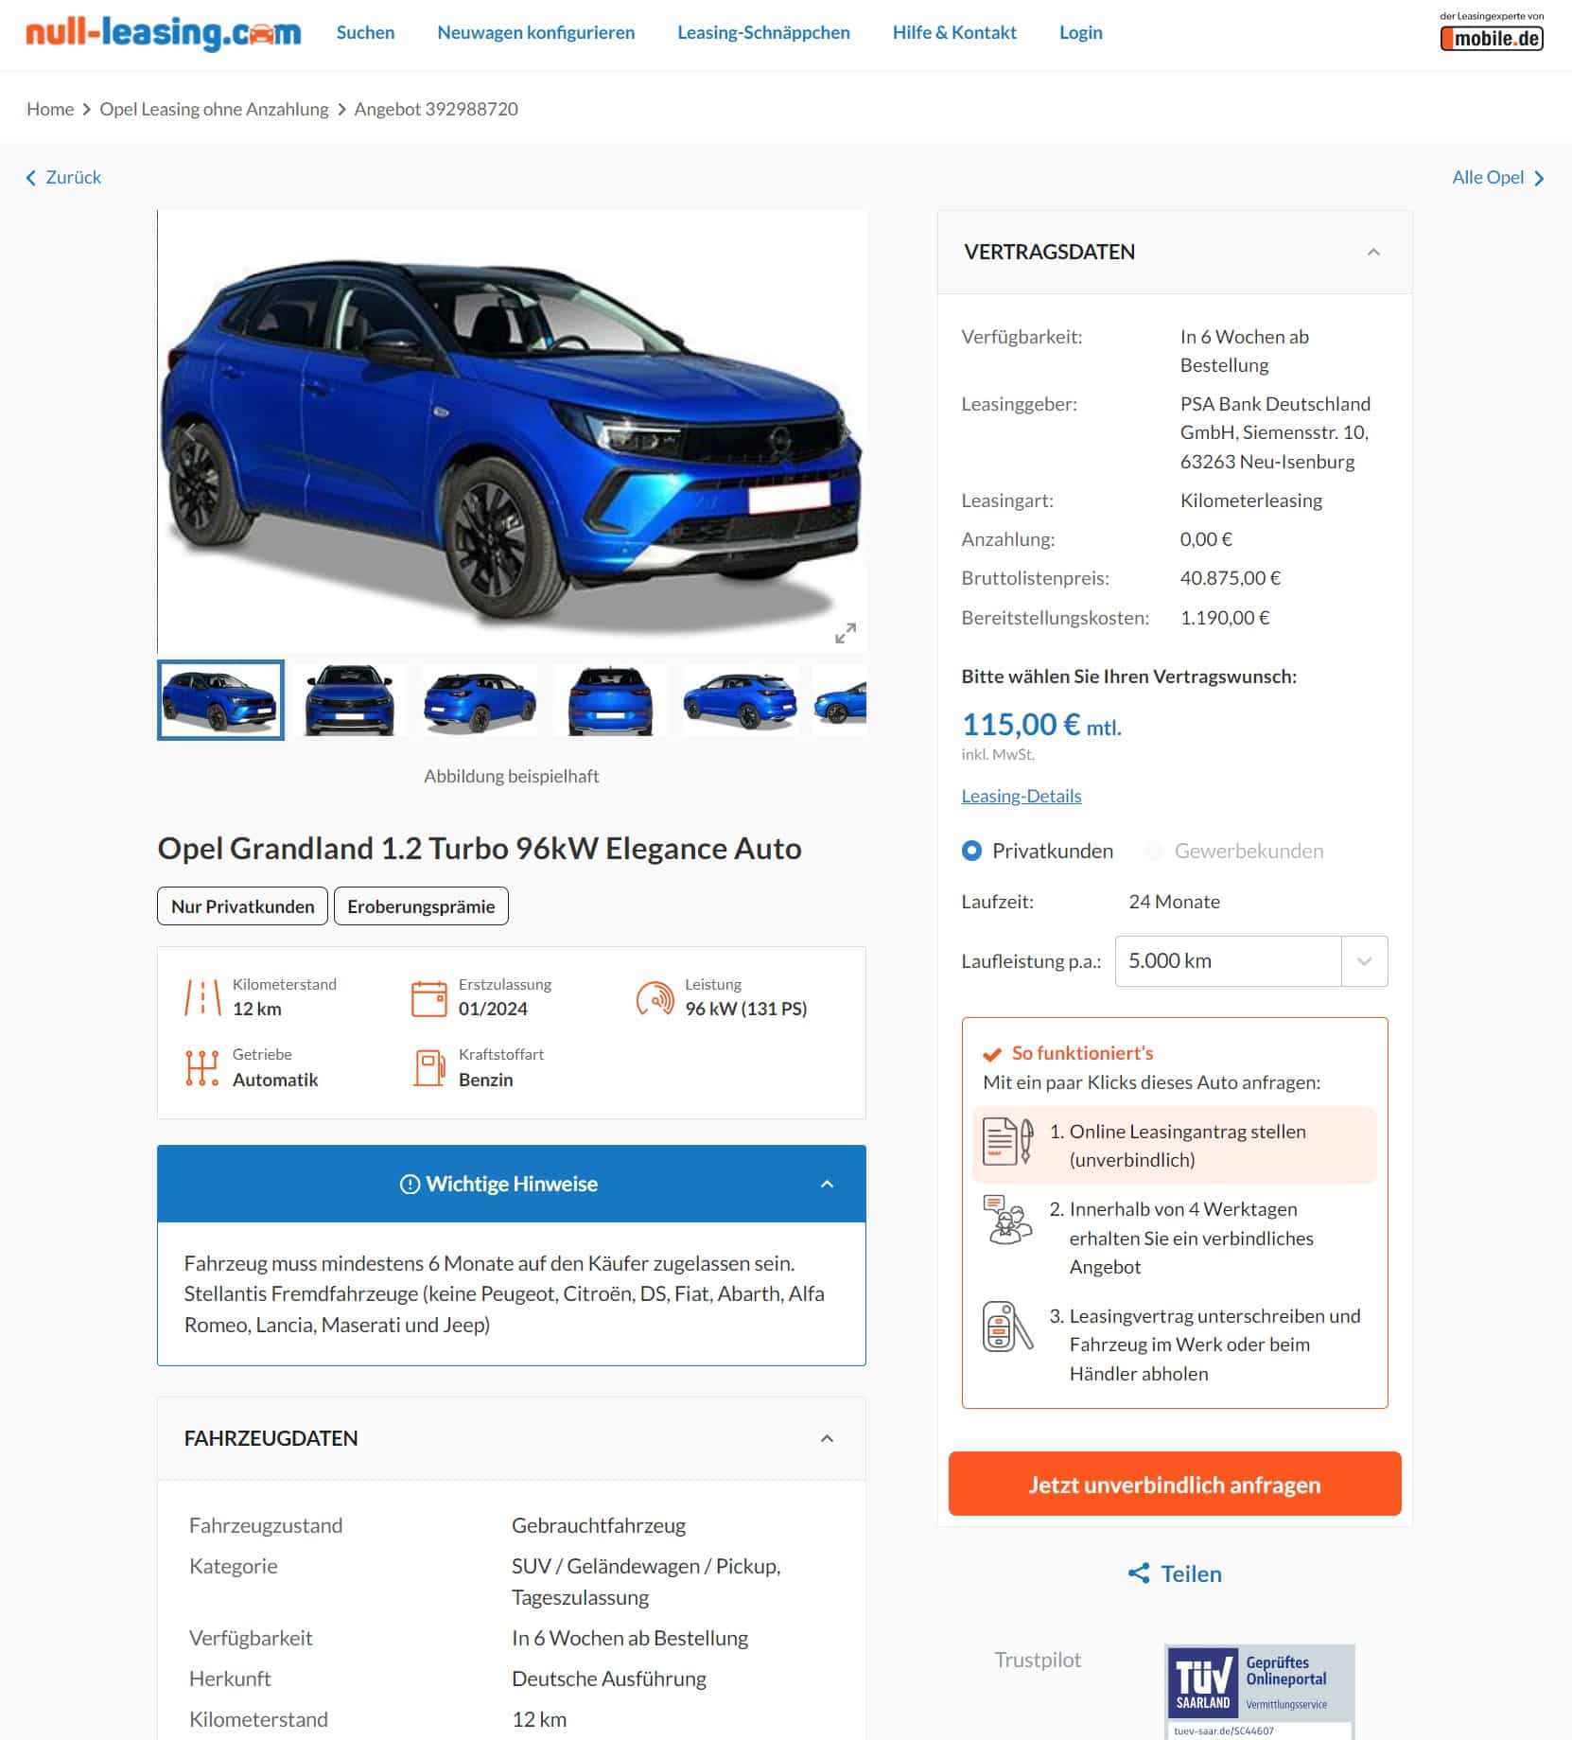Click the null-leasing.com logo

click(x=163, y=34)
